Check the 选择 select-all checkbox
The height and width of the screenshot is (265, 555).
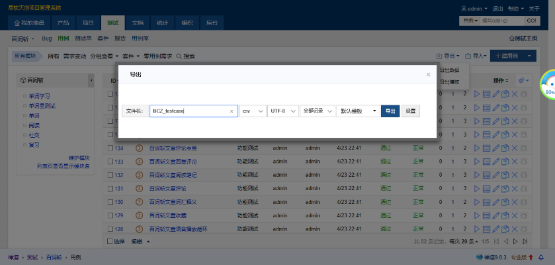coord(110,242)
